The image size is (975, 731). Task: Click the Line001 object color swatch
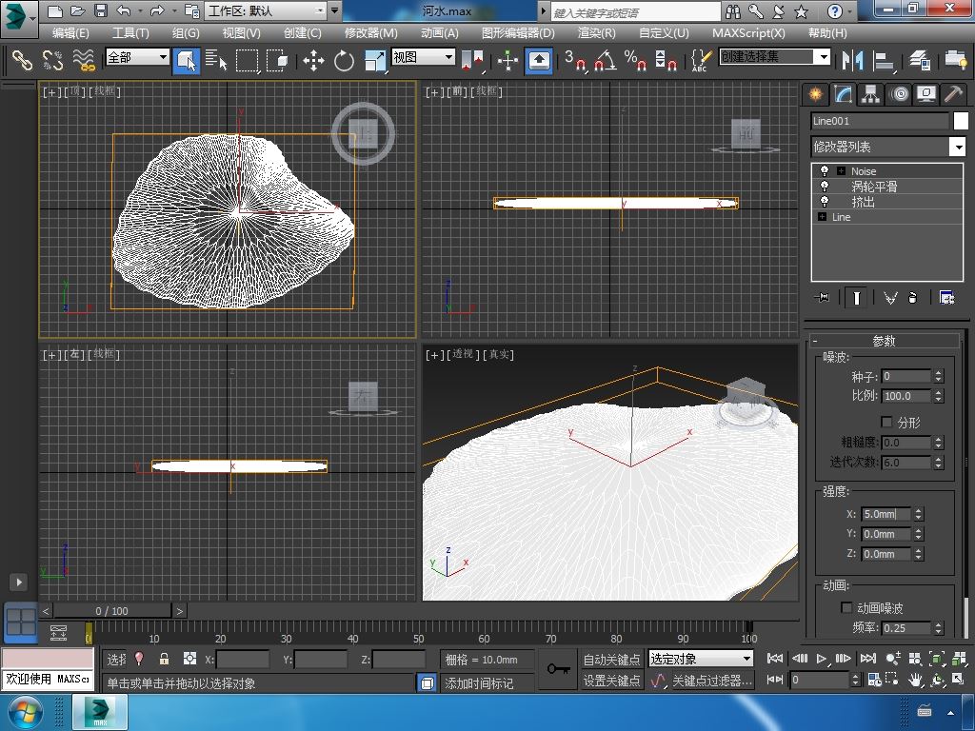point(961,121)
